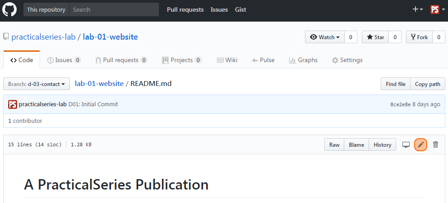Open the Blame view
This screenshot has width=448, height=203.
tap(356, 144)
